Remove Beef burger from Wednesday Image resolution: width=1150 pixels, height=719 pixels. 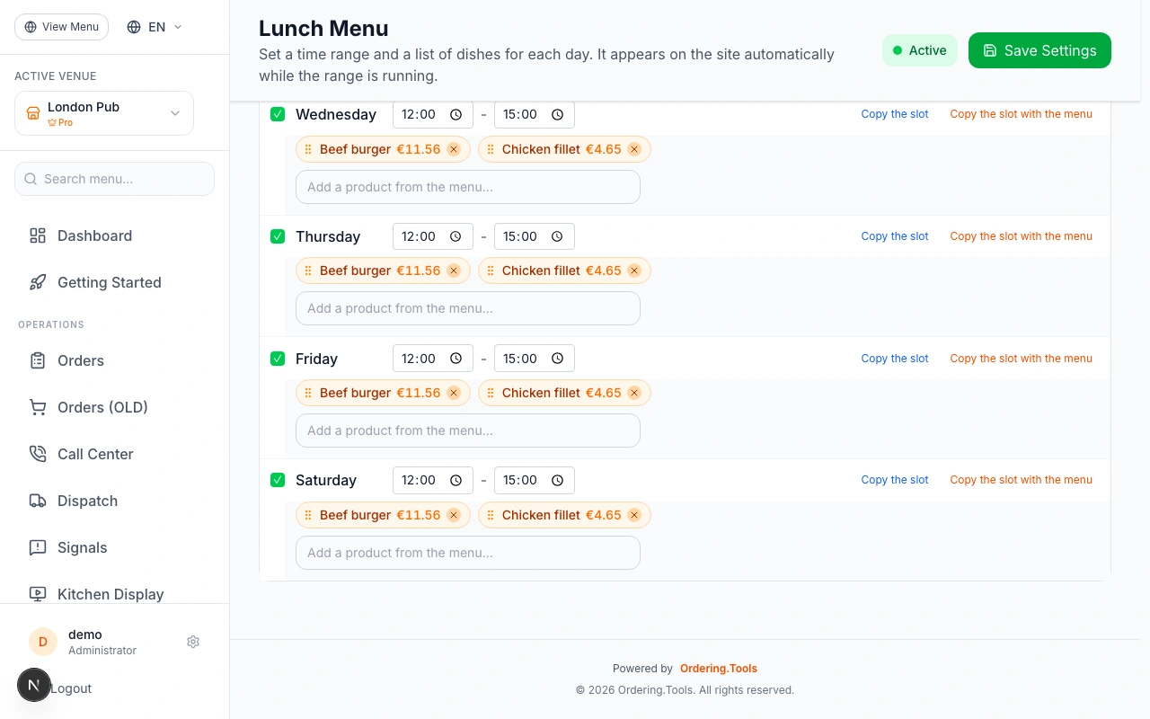click(454, 149)
